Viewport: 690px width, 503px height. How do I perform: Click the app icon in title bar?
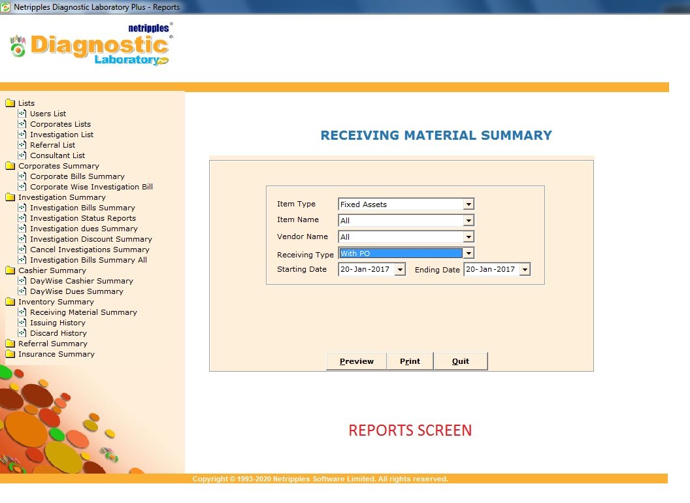5,7
